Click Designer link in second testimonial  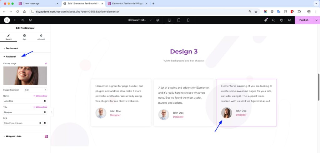tap(178, 117)
